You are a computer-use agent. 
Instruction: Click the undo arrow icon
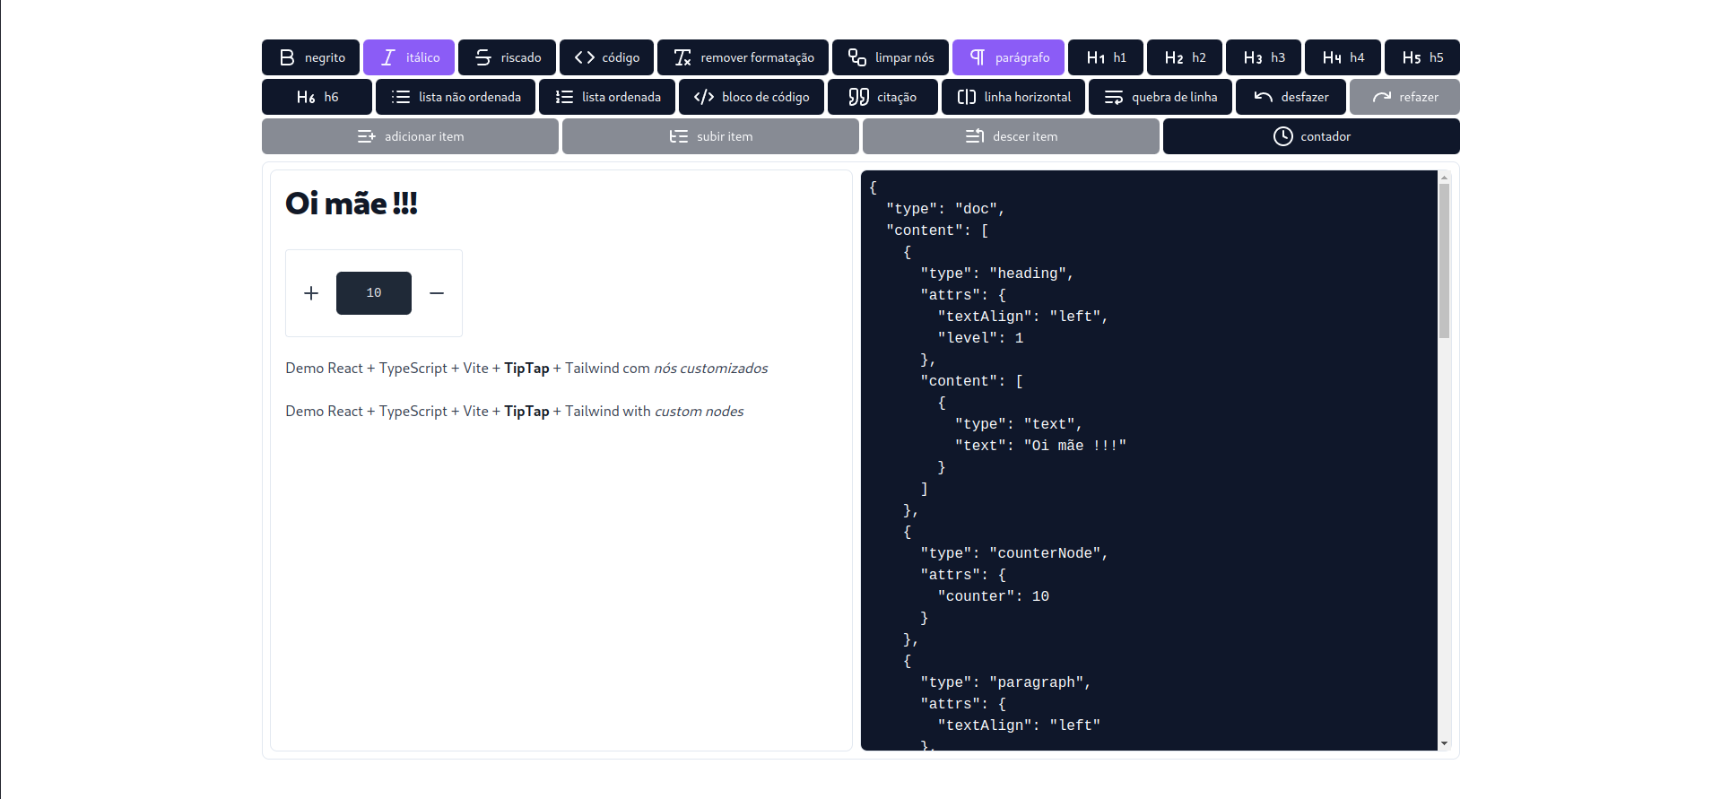click(1264, 97)
